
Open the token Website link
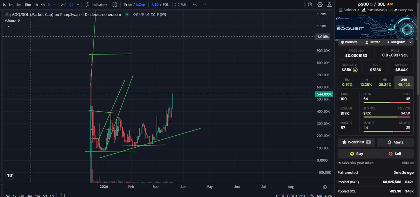[349, 42]
